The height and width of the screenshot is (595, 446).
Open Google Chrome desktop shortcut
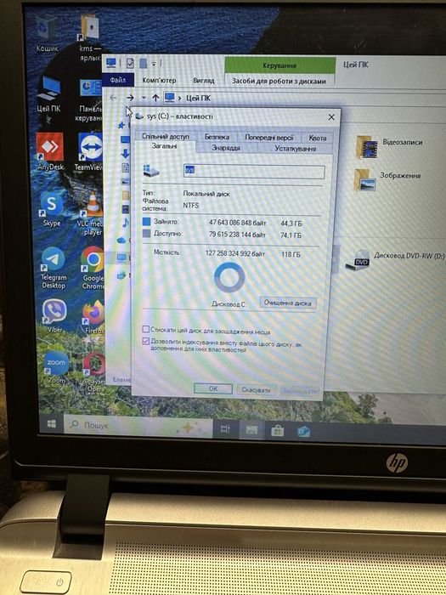coord(93,268)
